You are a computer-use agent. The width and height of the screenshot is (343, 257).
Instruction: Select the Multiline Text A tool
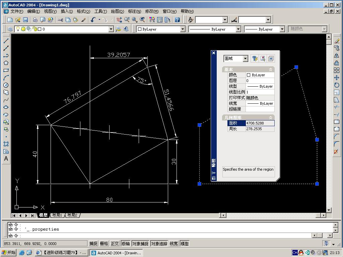tap(6, 159)
